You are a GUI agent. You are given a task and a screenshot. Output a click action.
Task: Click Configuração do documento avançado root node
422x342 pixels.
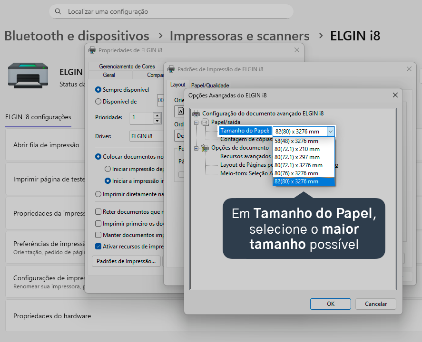pos(263,114)
